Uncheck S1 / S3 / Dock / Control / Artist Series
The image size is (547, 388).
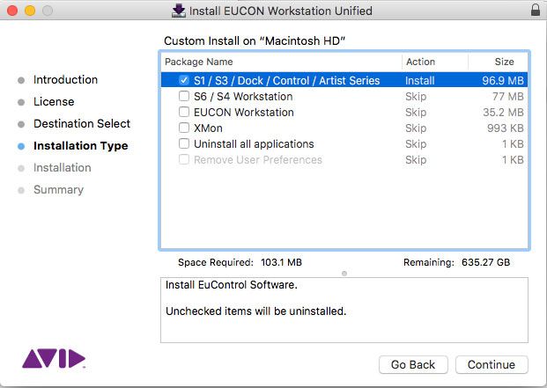pos(184,80)
